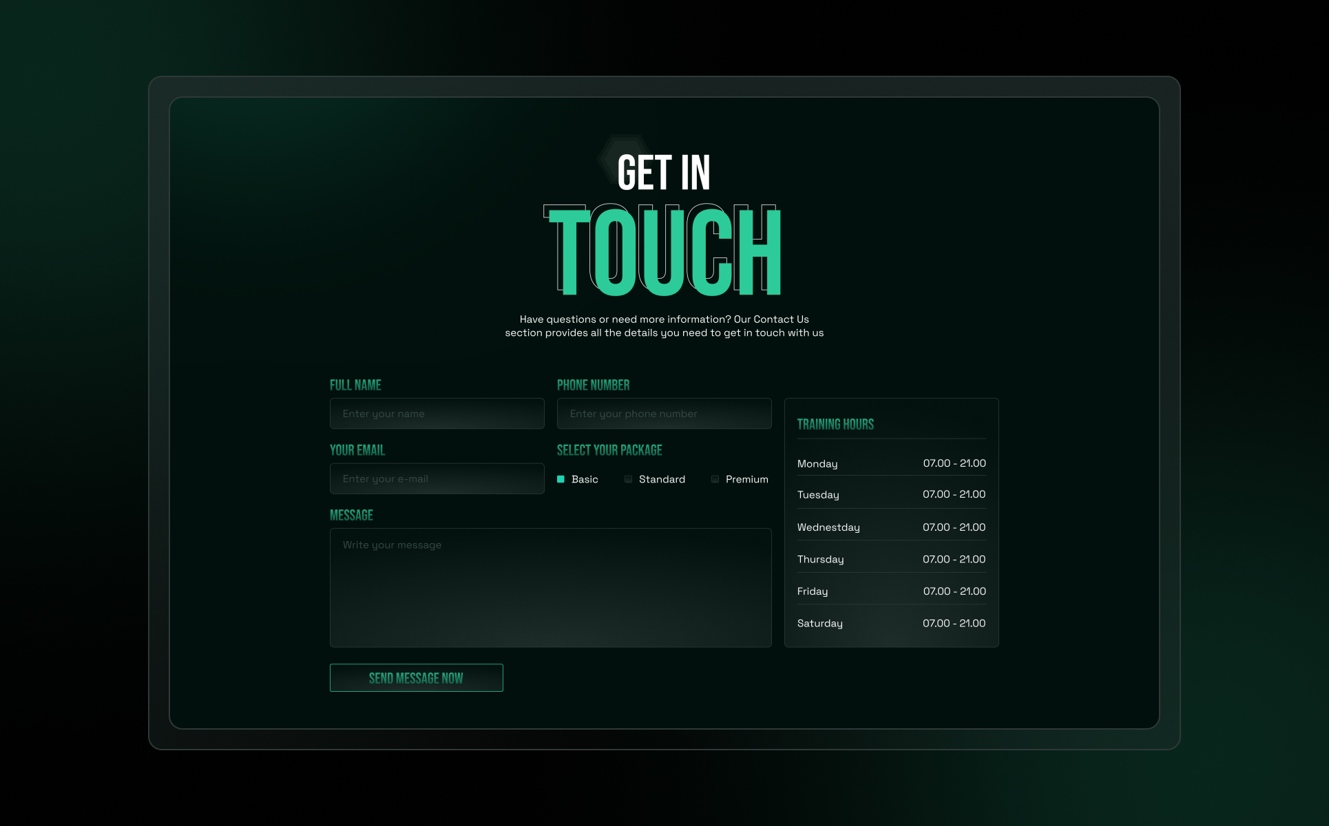Click the Training Hours heading

coord(835,424)
